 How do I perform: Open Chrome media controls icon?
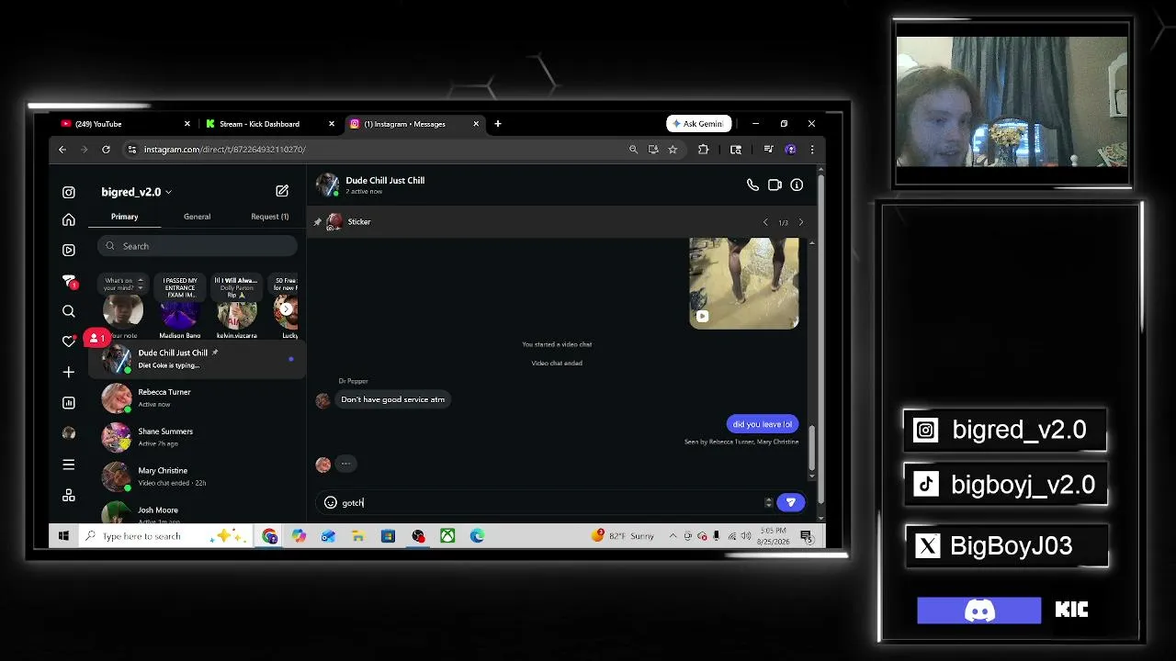pos(768,149)
